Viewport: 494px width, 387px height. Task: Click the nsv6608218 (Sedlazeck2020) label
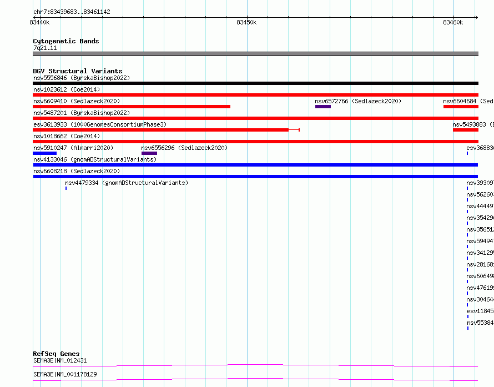77,171
